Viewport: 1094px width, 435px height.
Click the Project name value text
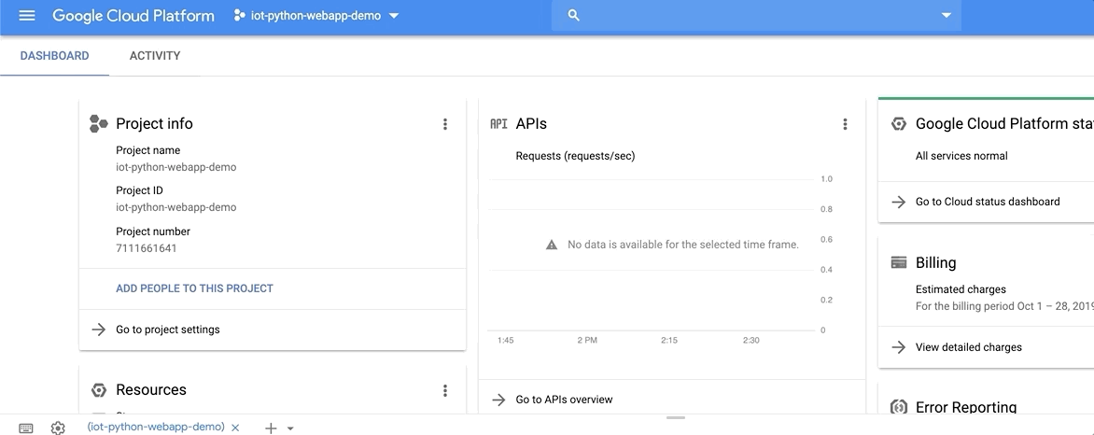[175, 168]
